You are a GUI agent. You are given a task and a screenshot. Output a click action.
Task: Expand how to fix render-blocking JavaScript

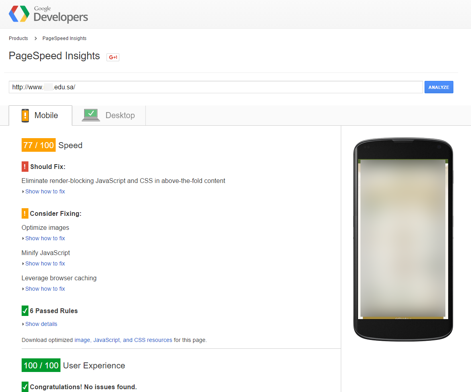tap(45, 191)
